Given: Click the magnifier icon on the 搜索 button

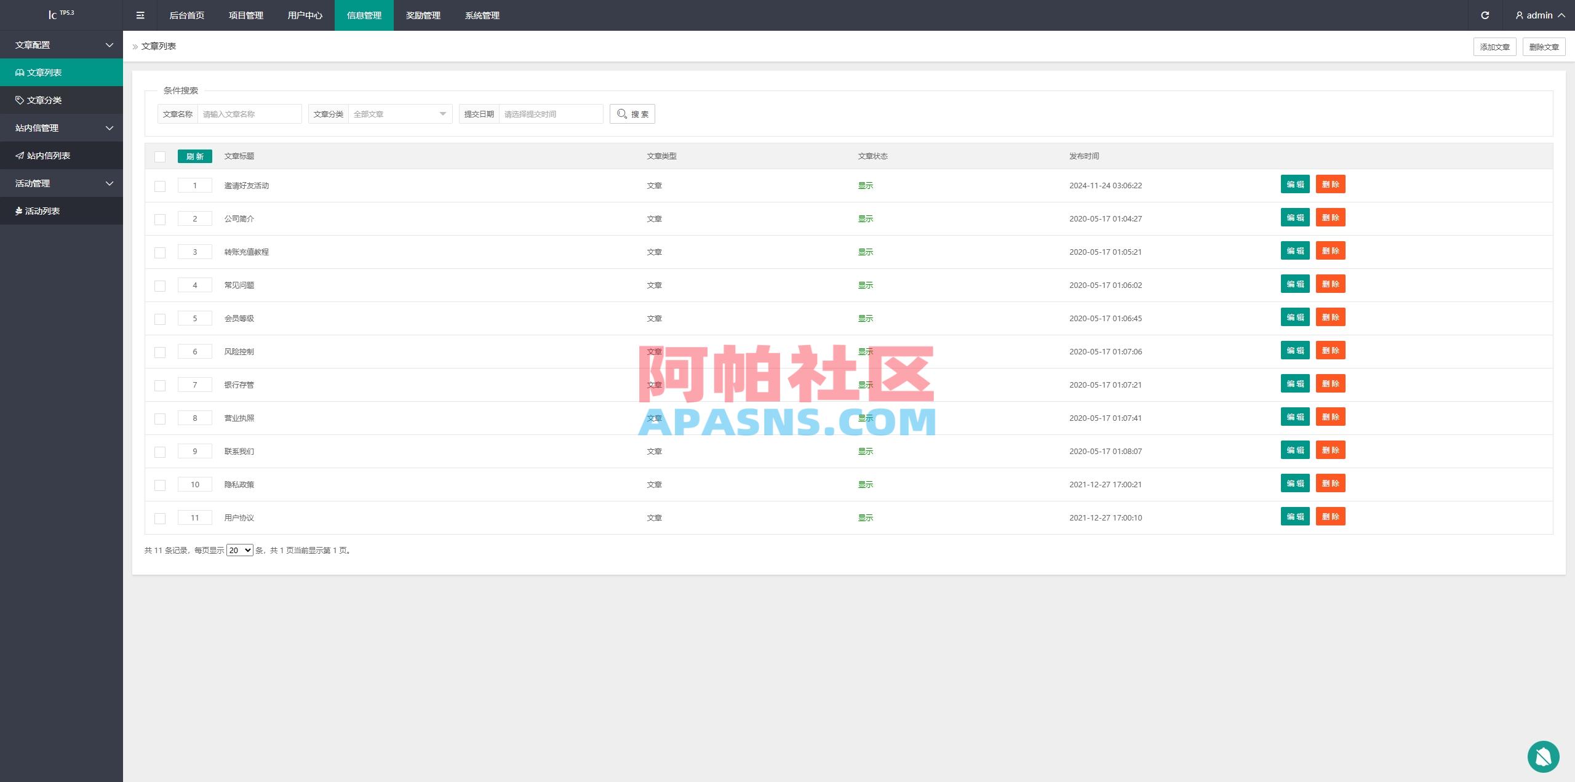Looking at the screenshot, I should [x=623, y=113].
